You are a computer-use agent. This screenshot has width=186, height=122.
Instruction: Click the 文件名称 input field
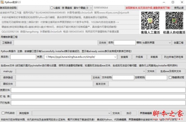[x=123, y=78]
